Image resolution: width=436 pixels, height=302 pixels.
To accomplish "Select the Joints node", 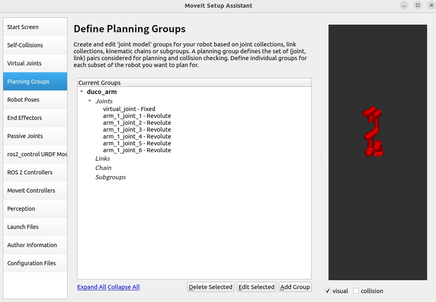I will pyautogui.click(x=104, y=101).
